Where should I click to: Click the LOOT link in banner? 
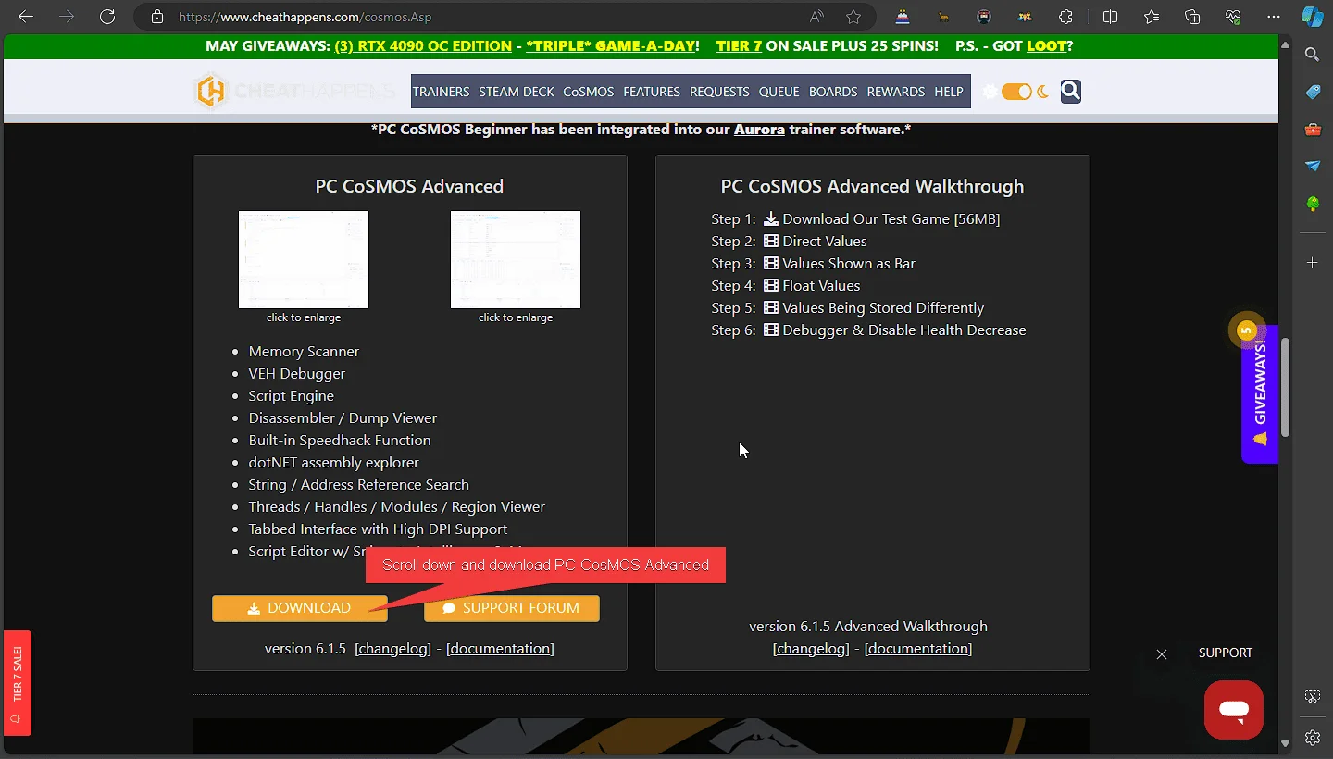coord(1046,46)
